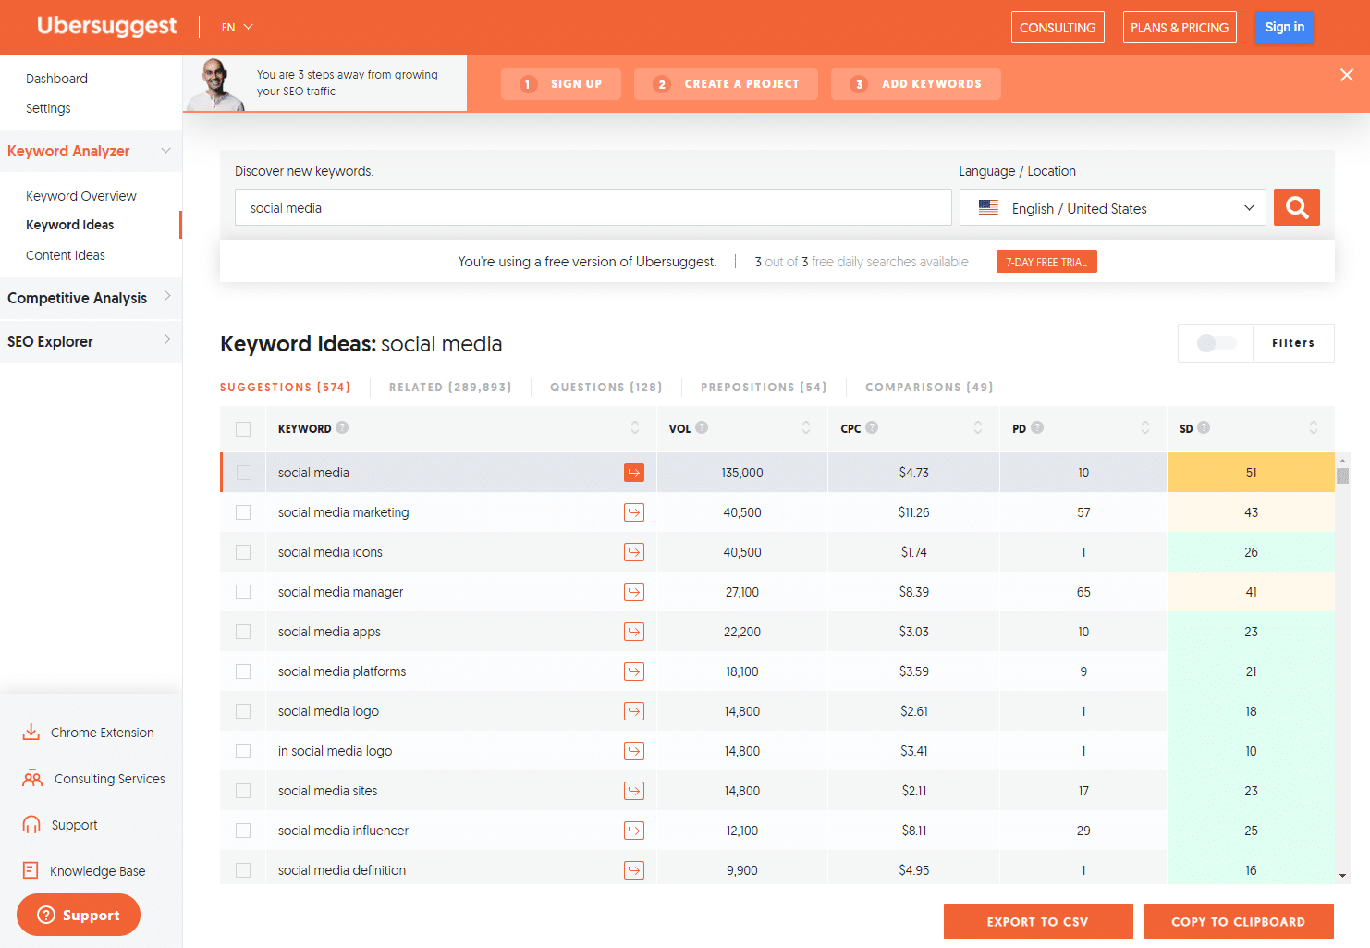Click the VOL column help icon
This screenshot has width=1370, height=948.
tap(702, 427)
